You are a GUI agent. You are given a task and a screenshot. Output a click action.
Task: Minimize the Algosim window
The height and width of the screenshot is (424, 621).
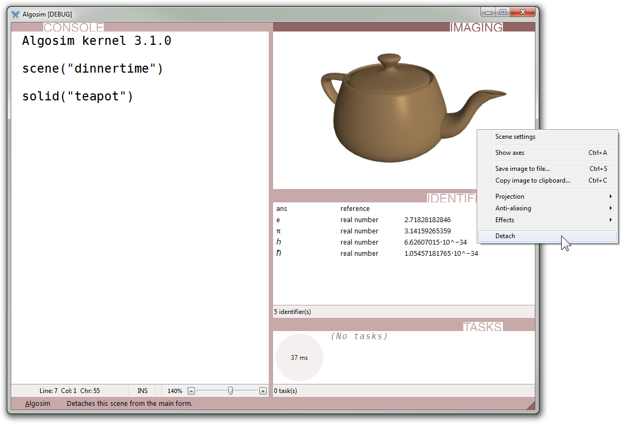[488, 11]
